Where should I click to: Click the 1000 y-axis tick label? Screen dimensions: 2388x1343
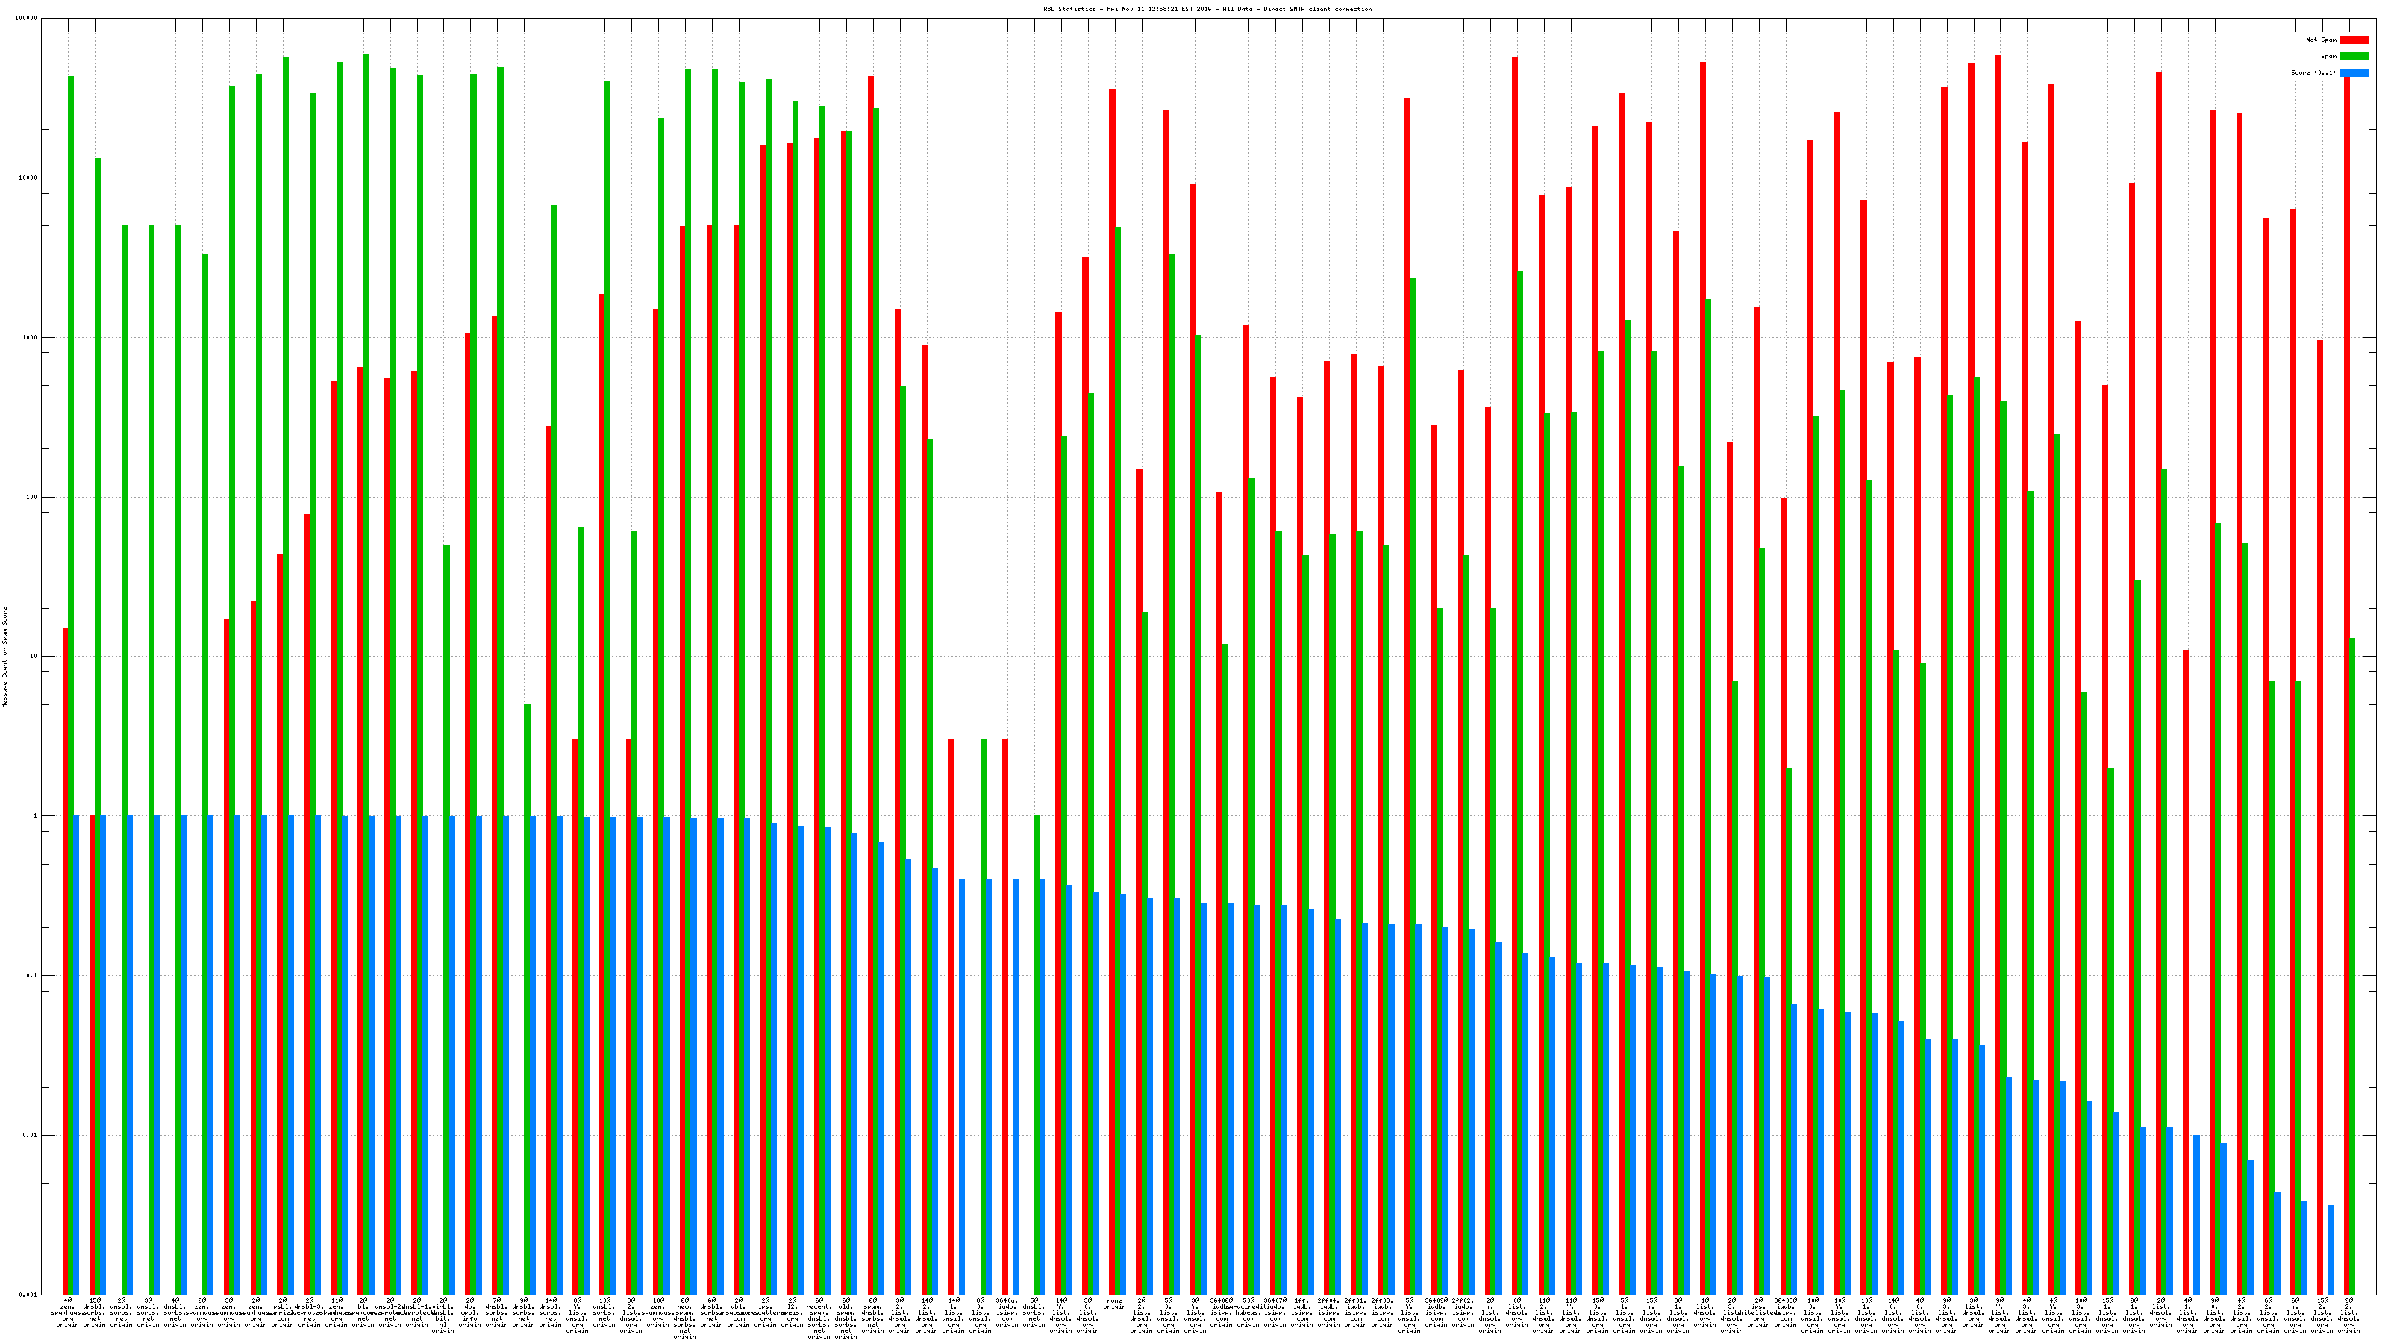tap(30, 337)
